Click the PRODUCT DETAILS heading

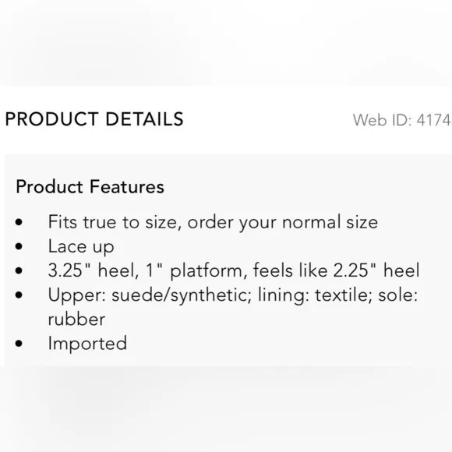coord(94,119)
